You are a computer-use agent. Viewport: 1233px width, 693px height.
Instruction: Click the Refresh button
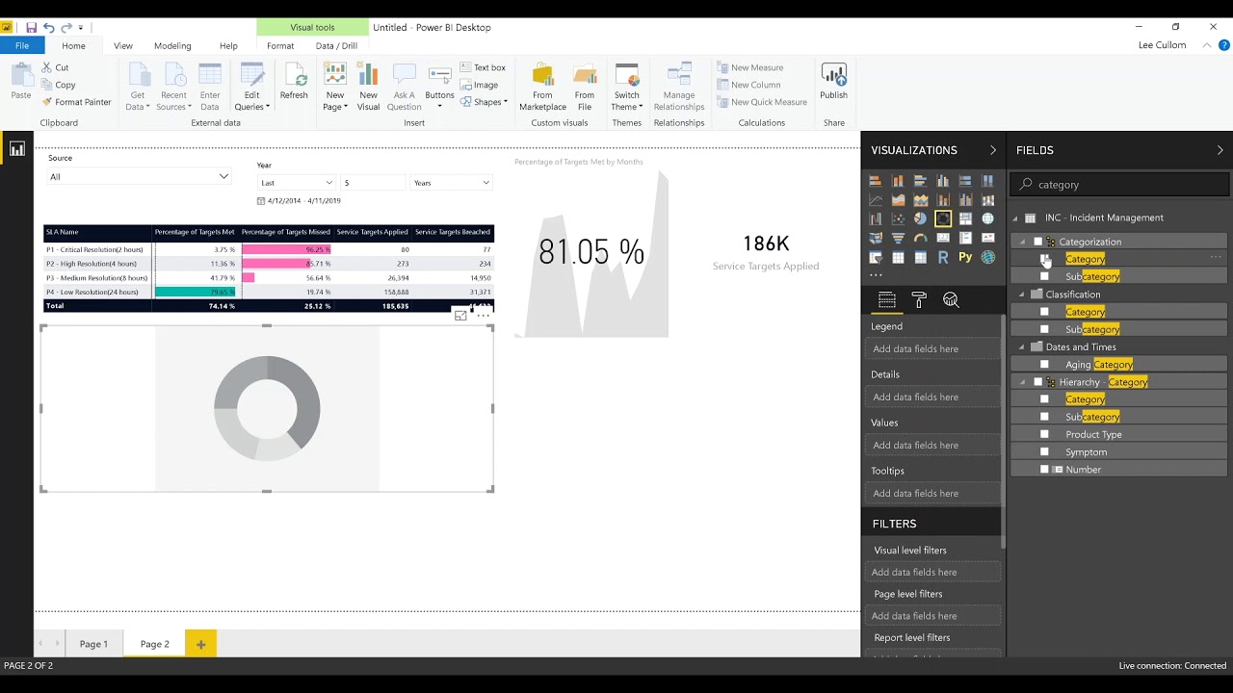294,82
